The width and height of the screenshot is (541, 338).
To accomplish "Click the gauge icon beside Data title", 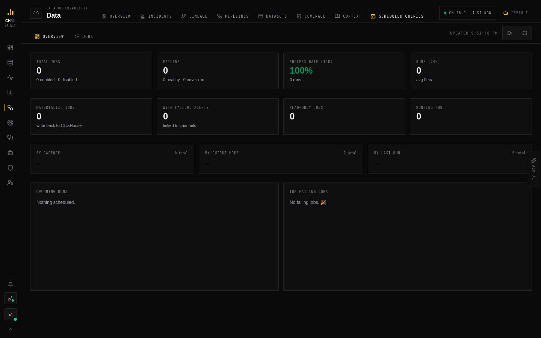I will [36, 13].
